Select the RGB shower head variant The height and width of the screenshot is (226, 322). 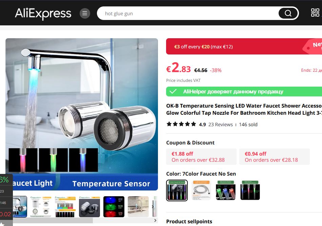226,190
